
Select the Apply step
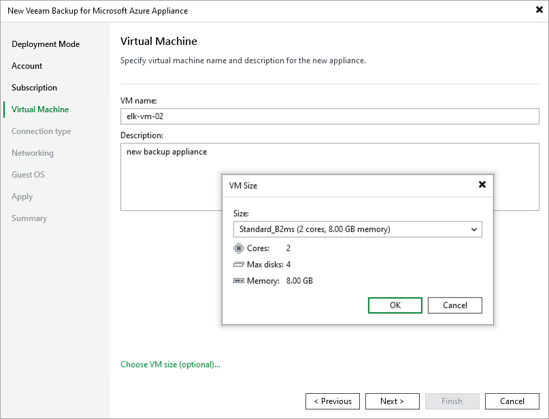22,197
